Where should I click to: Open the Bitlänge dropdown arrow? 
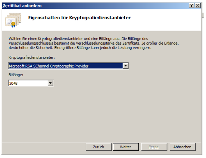click(x=50, y=83)
